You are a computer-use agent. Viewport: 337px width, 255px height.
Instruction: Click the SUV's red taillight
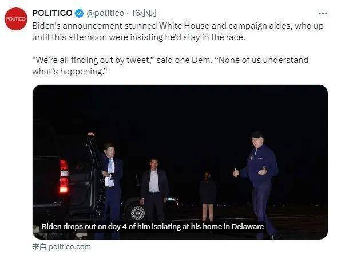[x=64, y=176]
